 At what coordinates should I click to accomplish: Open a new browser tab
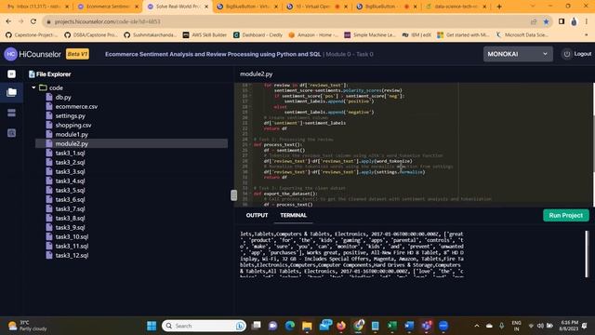[499, 7]
